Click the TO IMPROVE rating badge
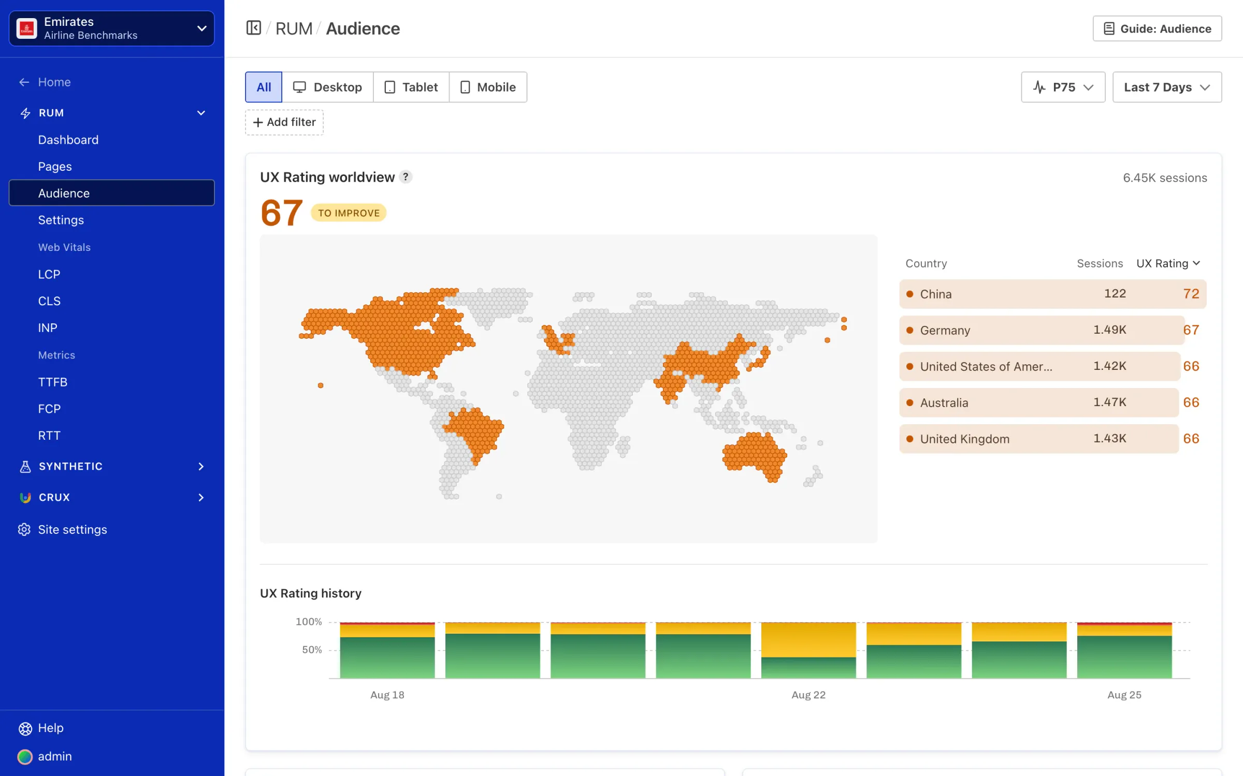Viewport: 1243px width, 776px height. click(349, 213)
